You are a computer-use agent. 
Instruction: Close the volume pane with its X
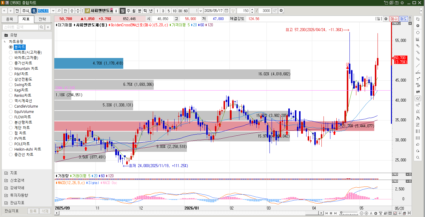pos(410,174)
